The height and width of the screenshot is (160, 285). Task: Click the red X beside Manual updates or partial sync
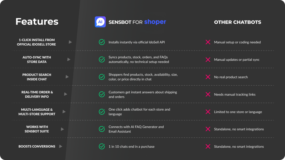(208, 60)
